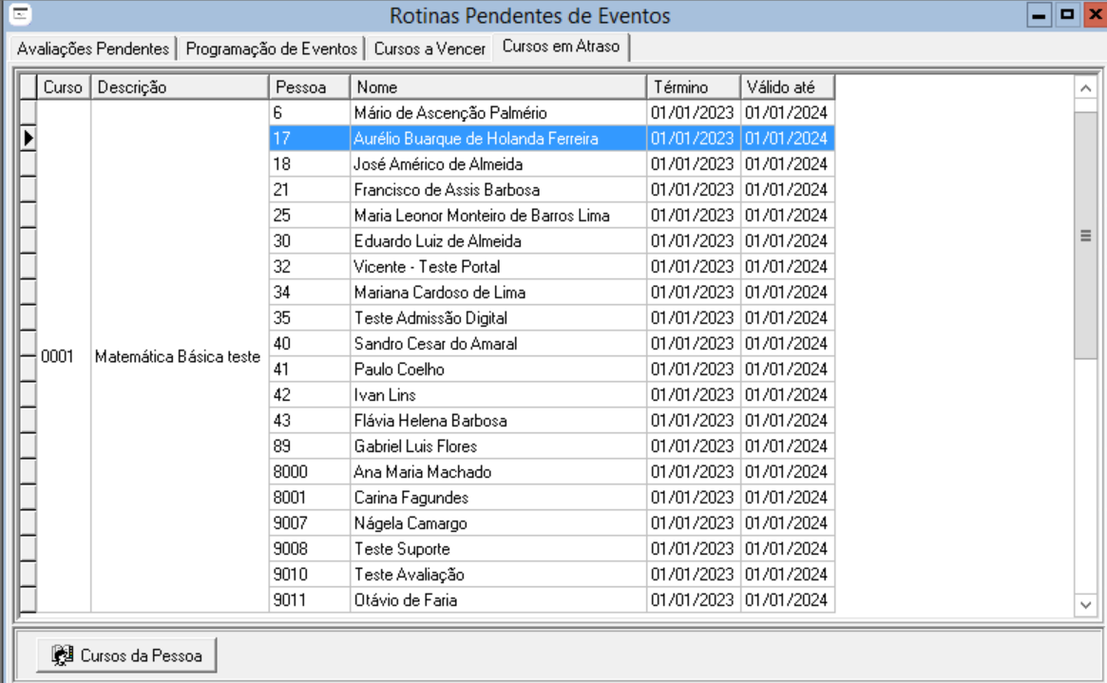The image size is (1107, 683).
Task: Click the Matemática Básica teste course cell
Action: pos(179,357)
